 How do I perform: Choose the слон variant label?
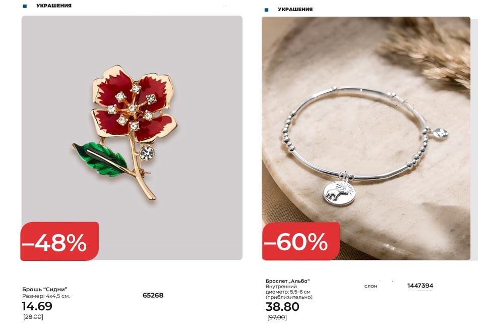tap(371, 286)
